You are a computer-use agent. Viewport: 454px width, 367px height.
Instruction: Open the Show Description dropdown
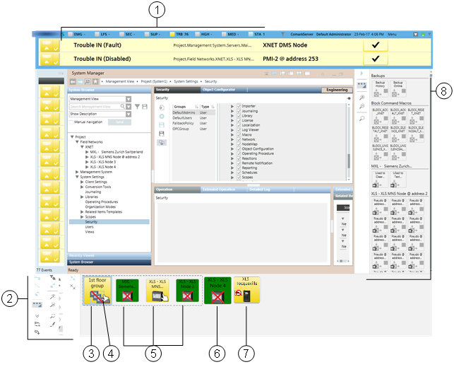click(x=101, y=113)
